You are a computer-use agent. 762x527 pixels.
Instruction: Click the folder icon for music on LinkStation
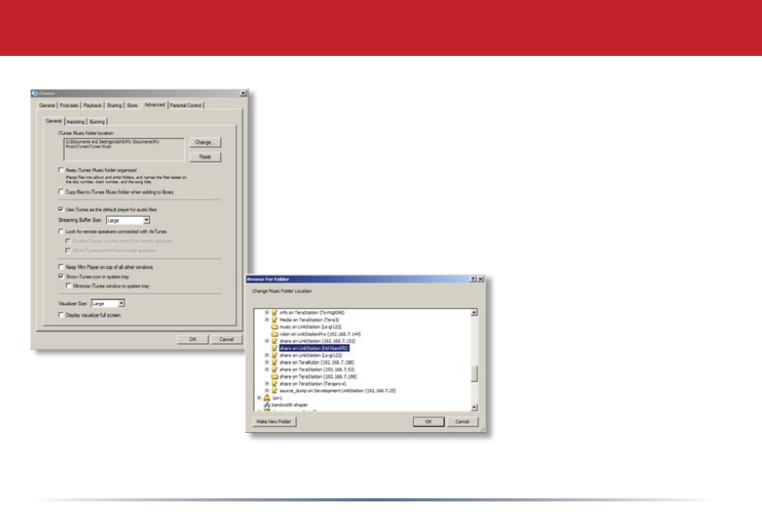tap(274, 327)
